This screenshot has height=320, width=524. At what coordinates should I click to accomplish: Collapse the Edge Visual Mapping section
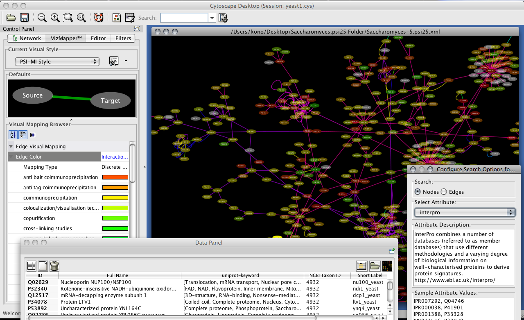(11, 146)
